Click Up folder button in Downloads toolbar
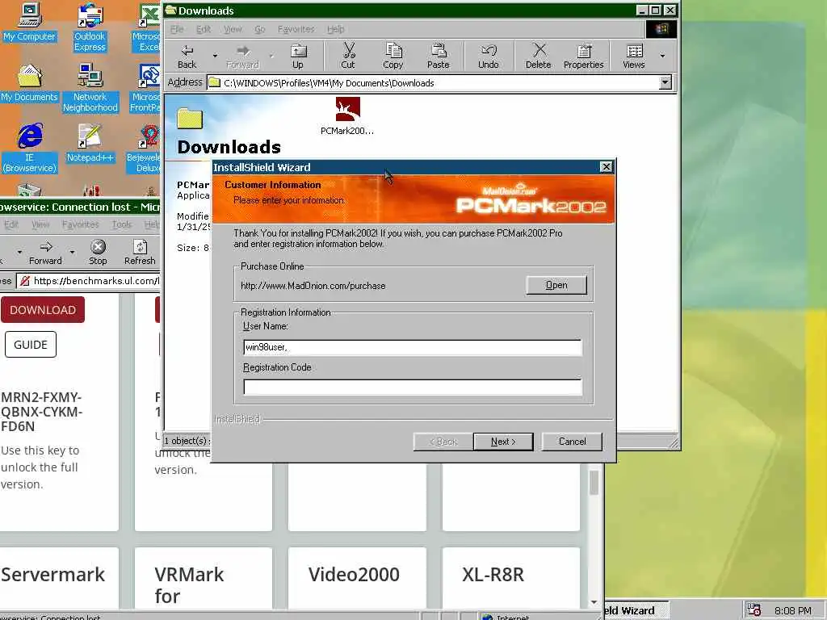Screen dimensions: 827x620 (298, 57)
